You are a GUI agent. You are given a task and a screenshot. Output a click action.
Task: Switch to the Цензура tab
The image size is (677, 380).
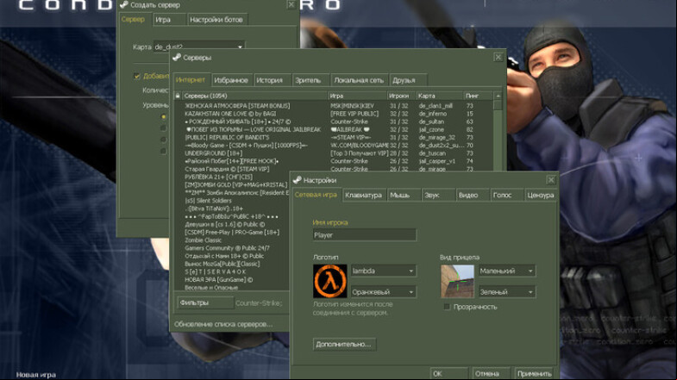[540, 196]
